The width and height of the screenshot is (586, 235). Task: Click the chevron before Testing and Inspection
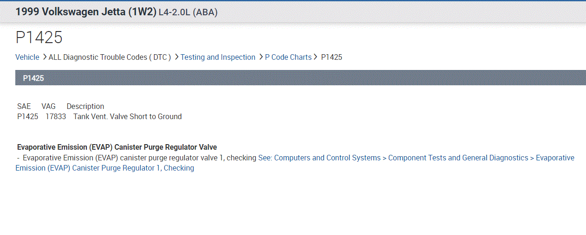click(x=177, y=57)
